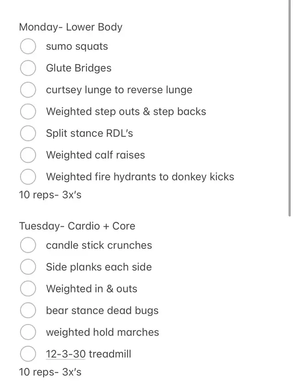
Task: Check off 12-3-30 treadmill
Action: pyautogui.click(x=28, y=354)
